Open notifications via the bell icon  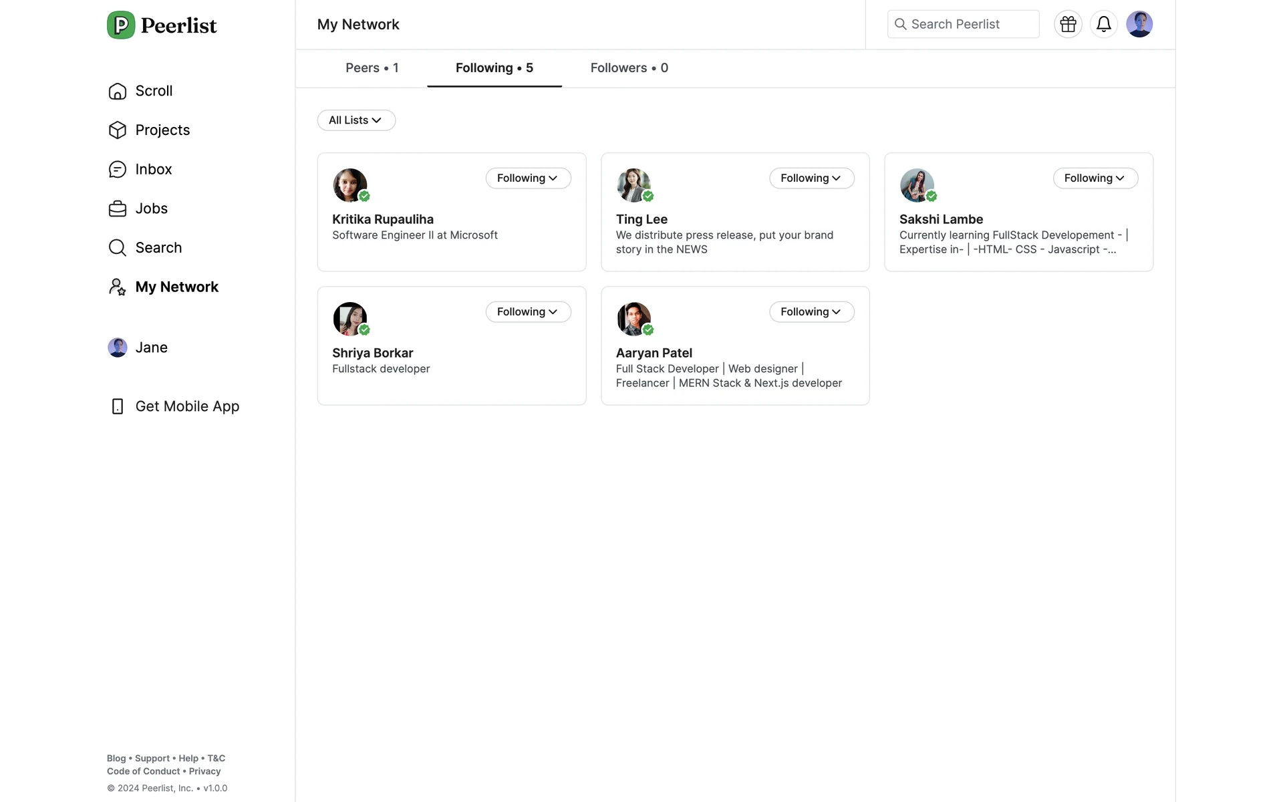1103,25
